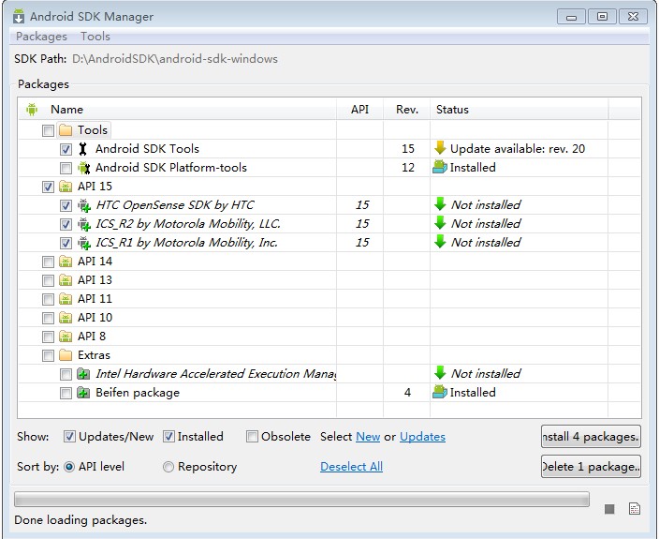659x539 pixels.
Task: Open the Tools menu
Action: pos(95,37)
